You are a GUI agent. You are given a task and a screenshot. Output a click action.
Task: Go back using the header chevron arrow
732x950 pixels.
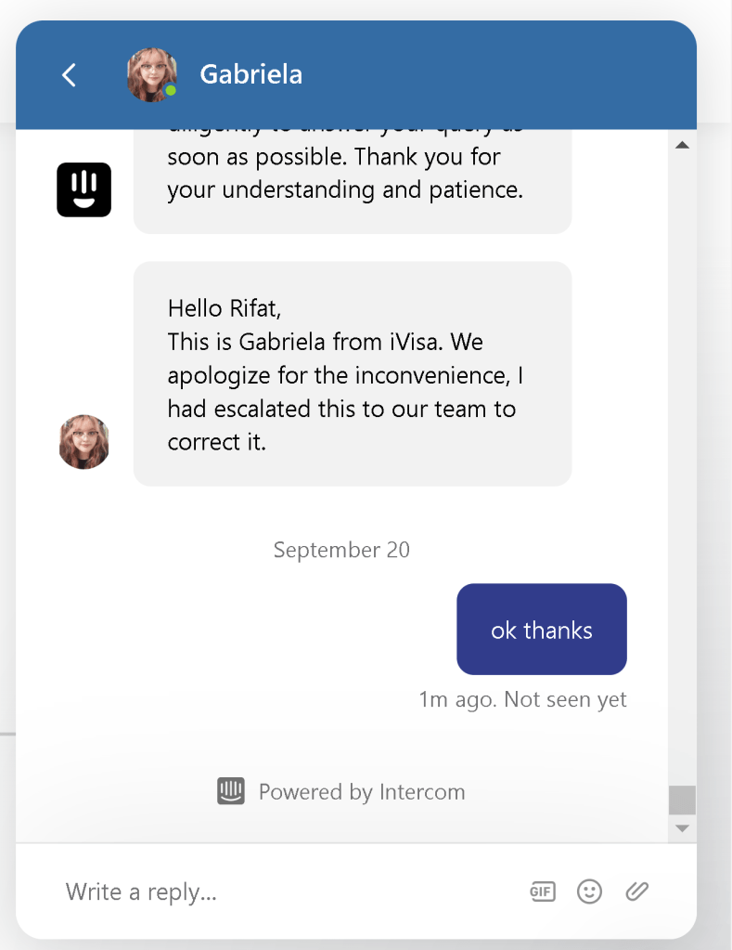pos(69,75)
